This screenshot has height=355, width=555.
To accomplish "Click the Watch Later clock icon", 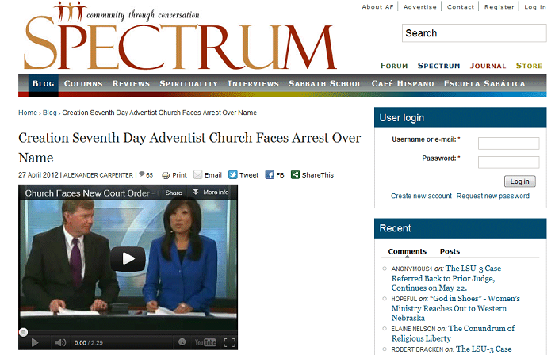I will pyautogui.click(x=182, y=342).
